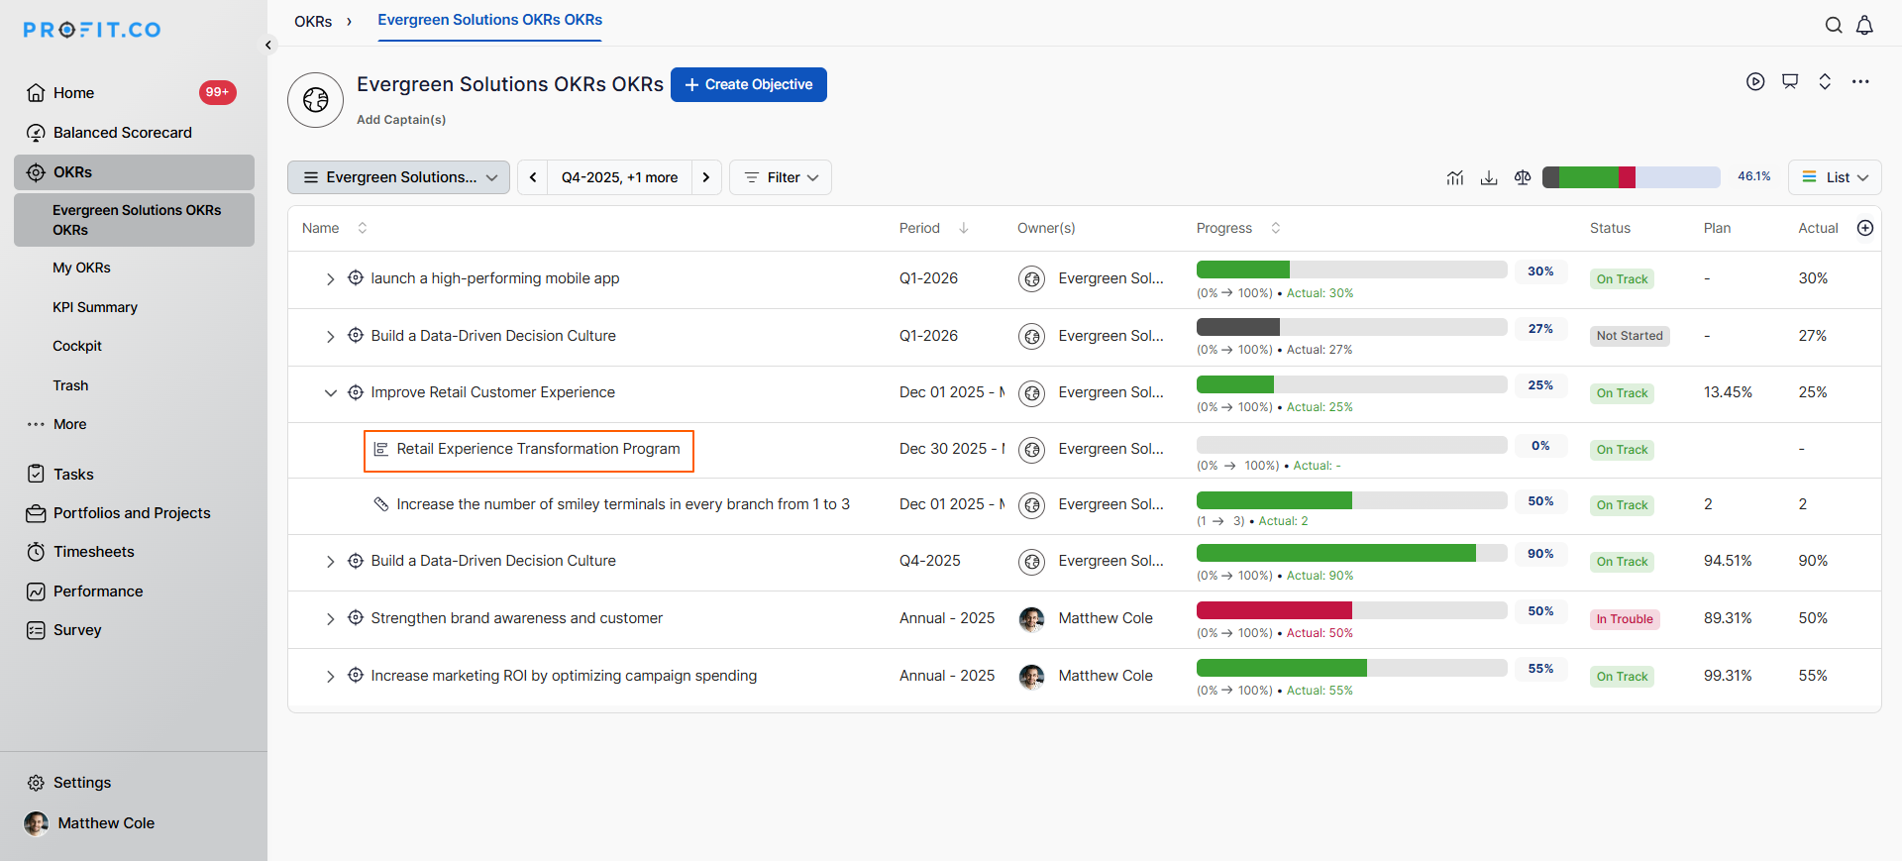Toggle expand-collapse all objectives icon
The width and height of the screenshot is (1902, 861).
[1825, 82]
